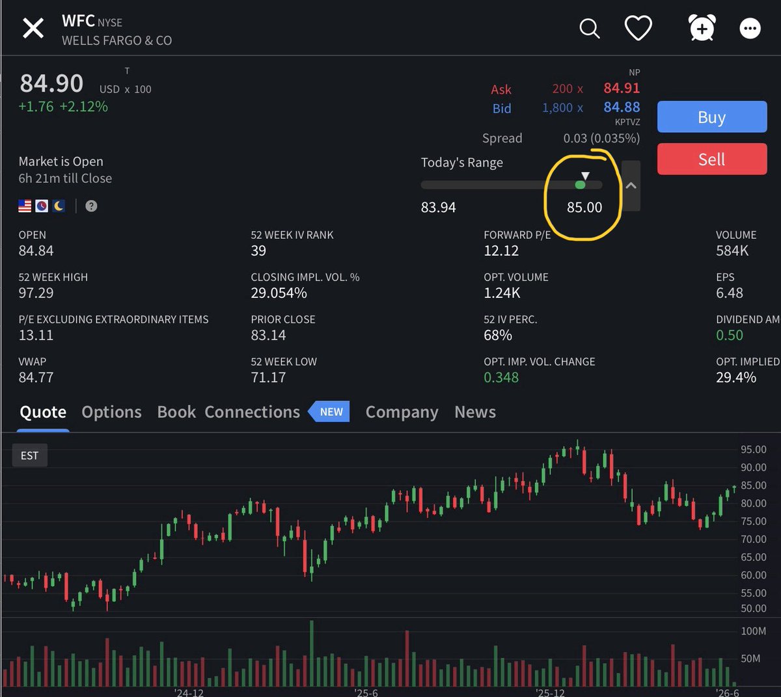Image resolution: width=781 pixels, height=697 pixels.
Task: Close the WFC quote view
Action: point(33,29)
